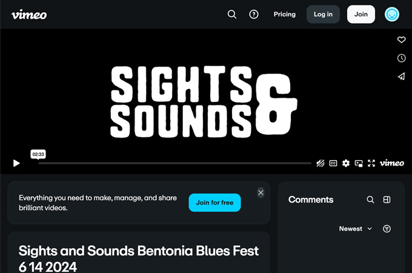Open the user avatar menu
The width and height of the screenshot is (412, 273).
coord(392,14)
